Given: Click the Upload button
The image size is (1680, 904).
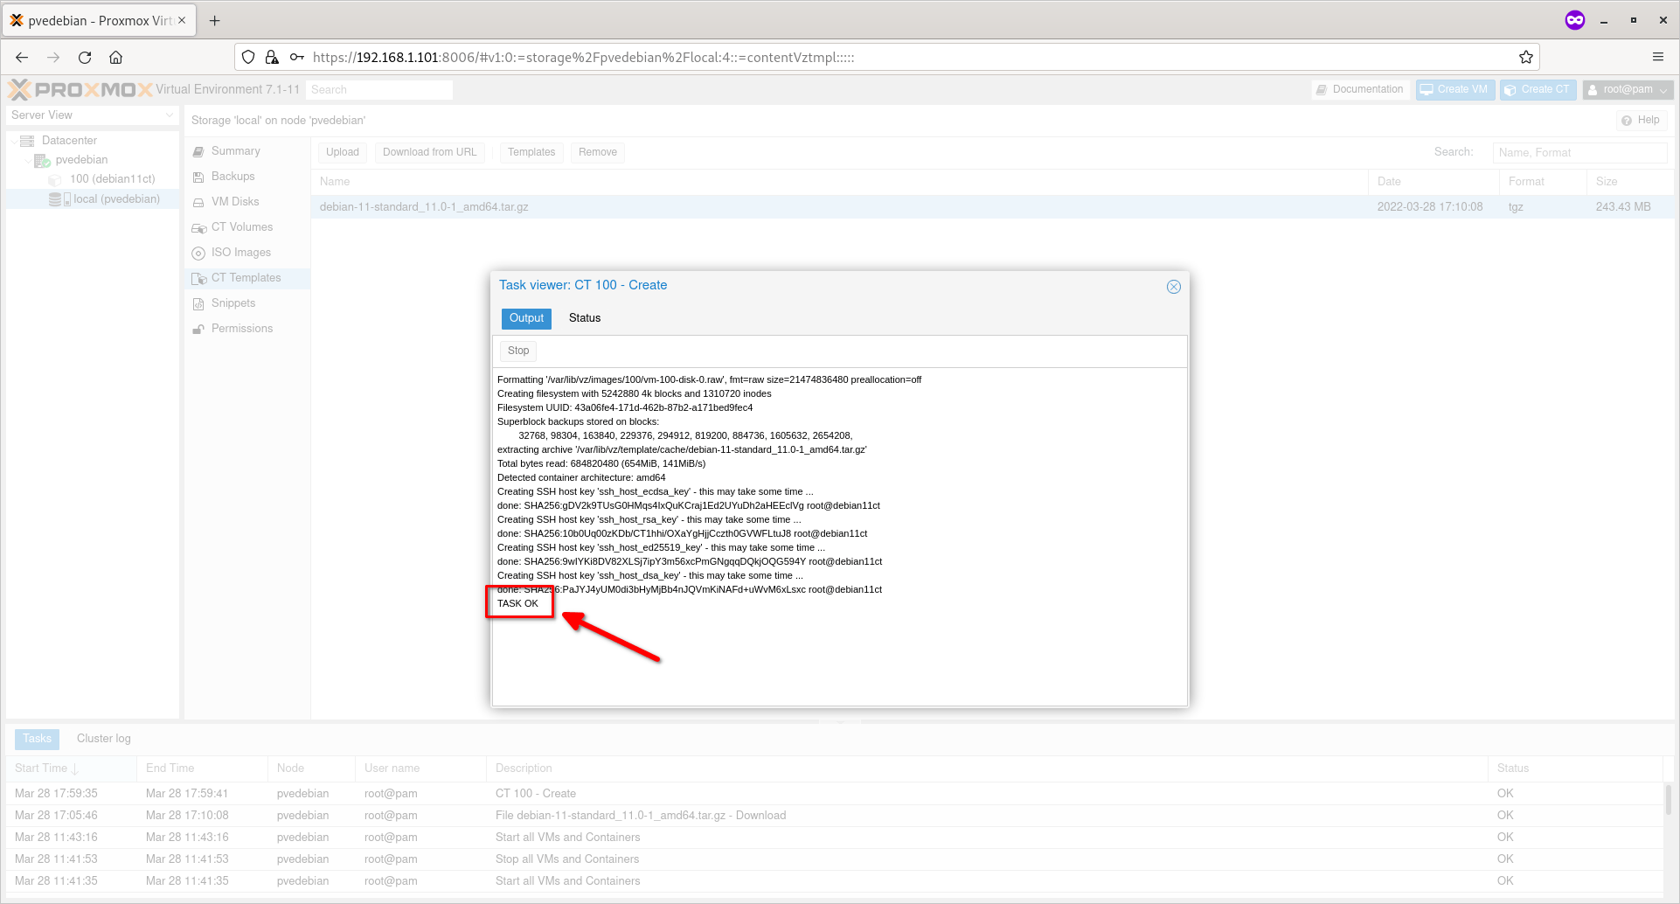Looking at the screenshot, I should 343,152.
